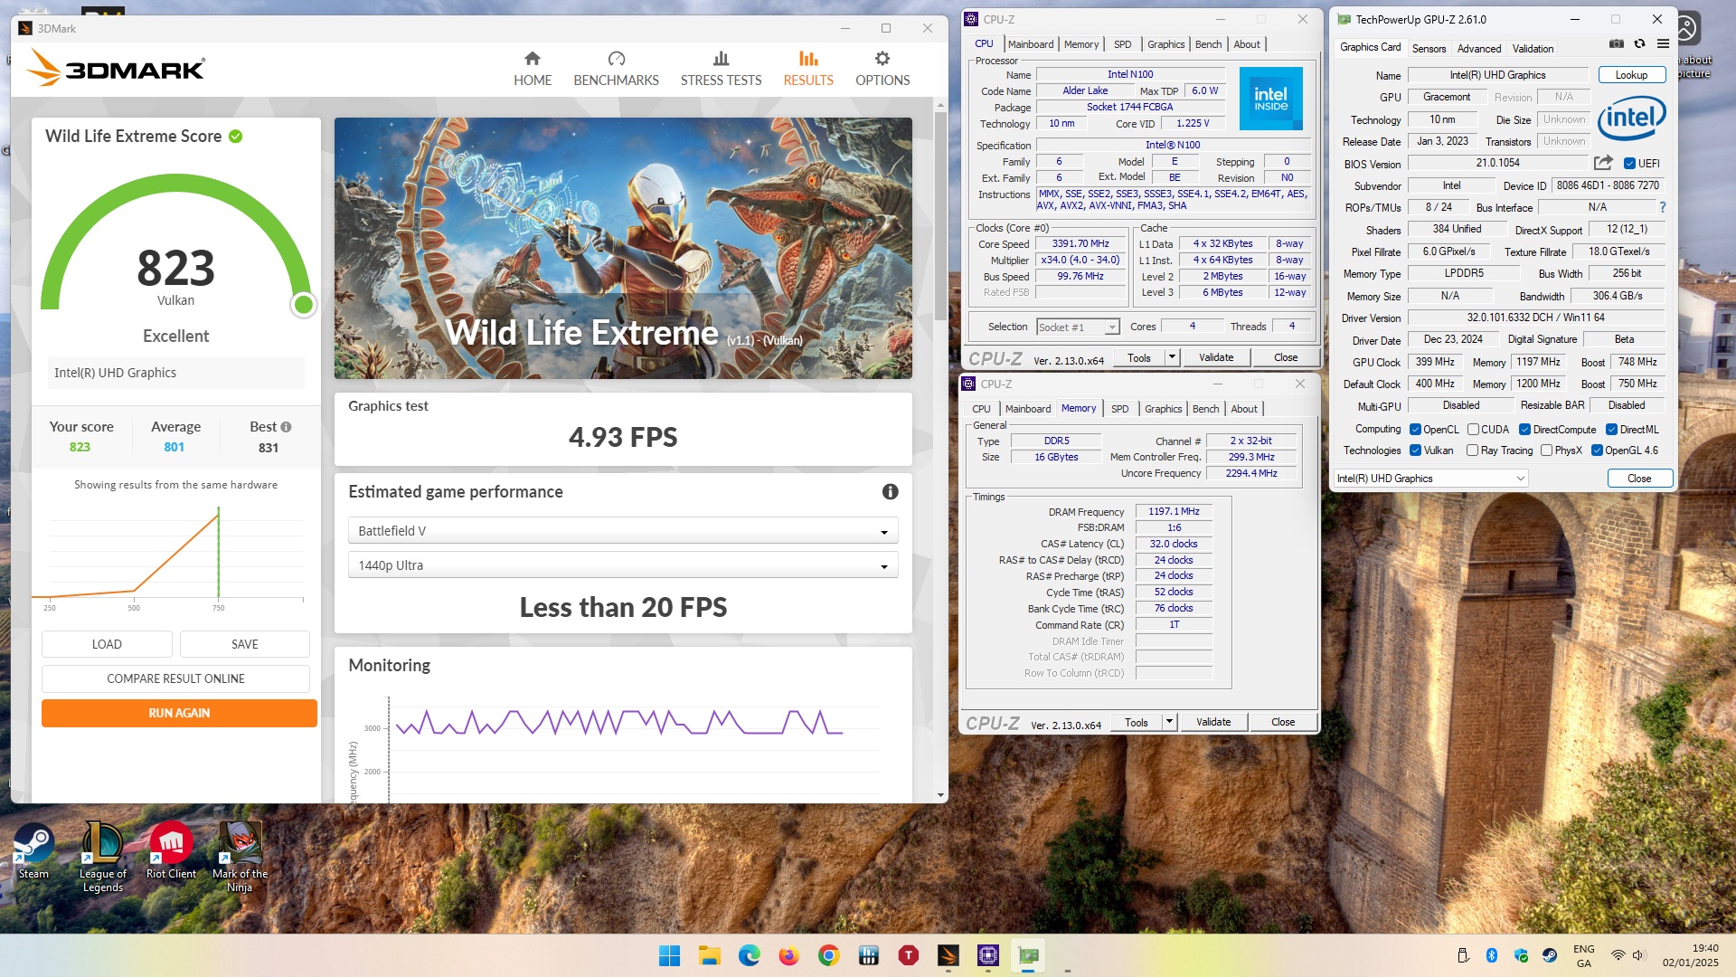Viewport: 1736px width, 977px height.
Task: Open the GPU-Z hamburger menu
Action: [x=1663, y=43]
